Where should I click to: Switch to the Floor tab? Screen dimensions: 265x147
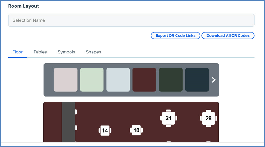tap(17, 52)
